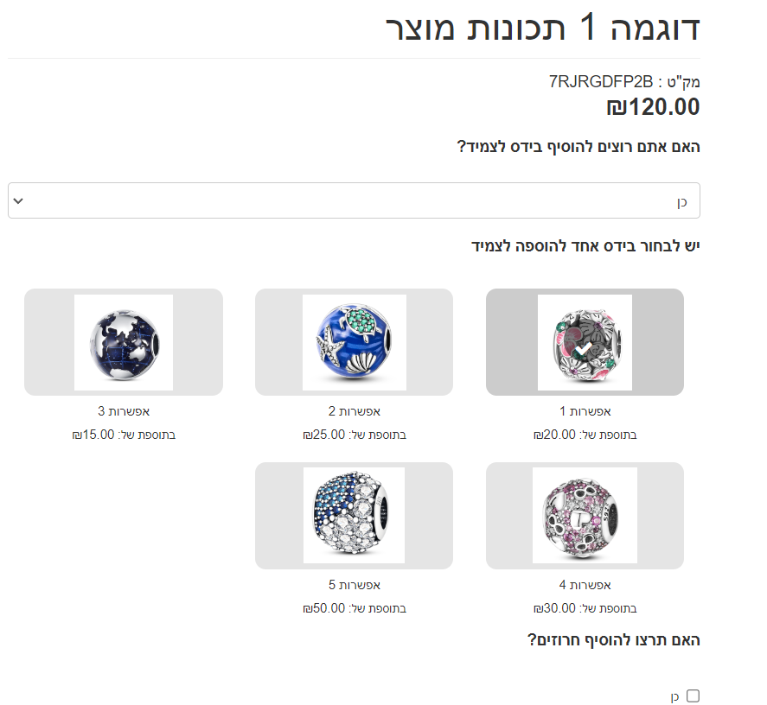Viewport: 767px width, 705px height.
Task: Select the pink crystal bead image
Action: tap(585, 515)
